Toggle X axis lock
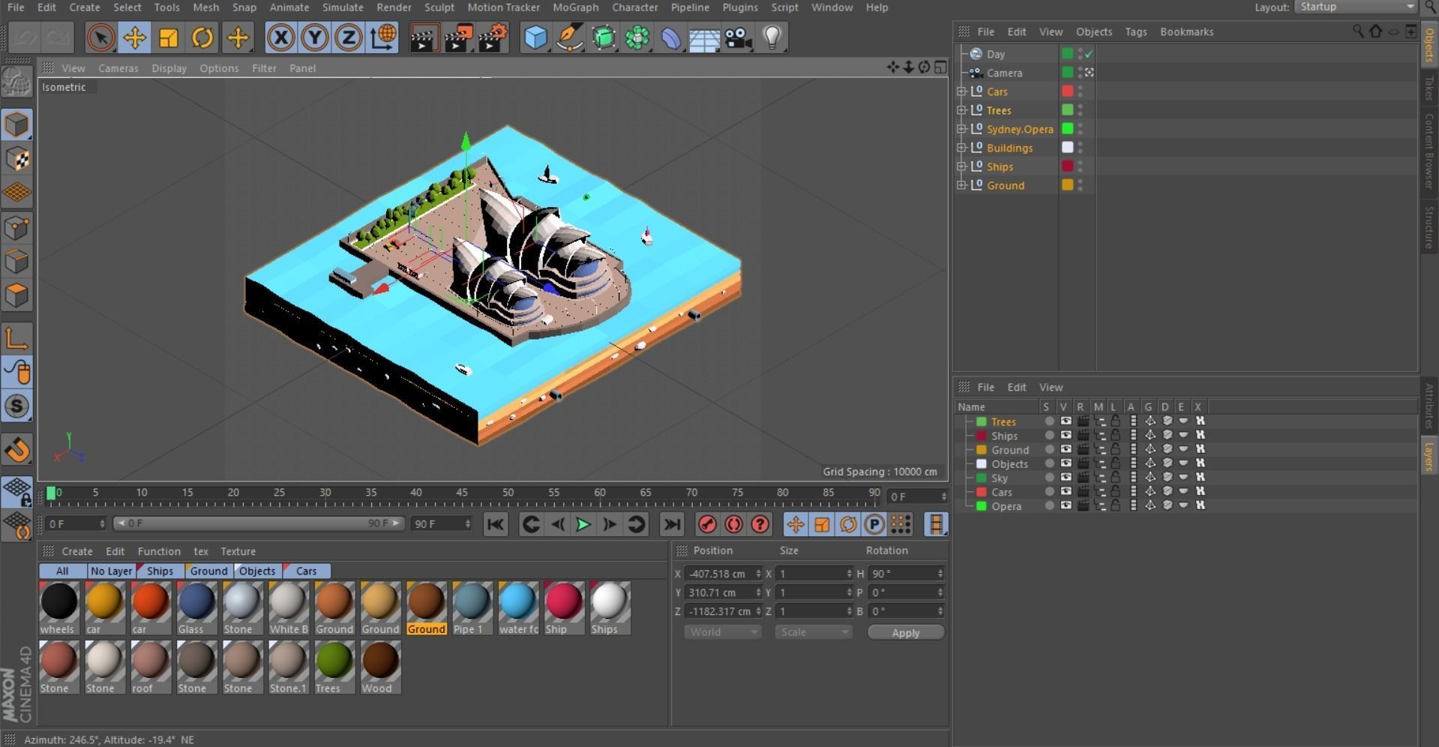Screen dimensions: 1439x747 pyautogui.click(x=280, y=37)
